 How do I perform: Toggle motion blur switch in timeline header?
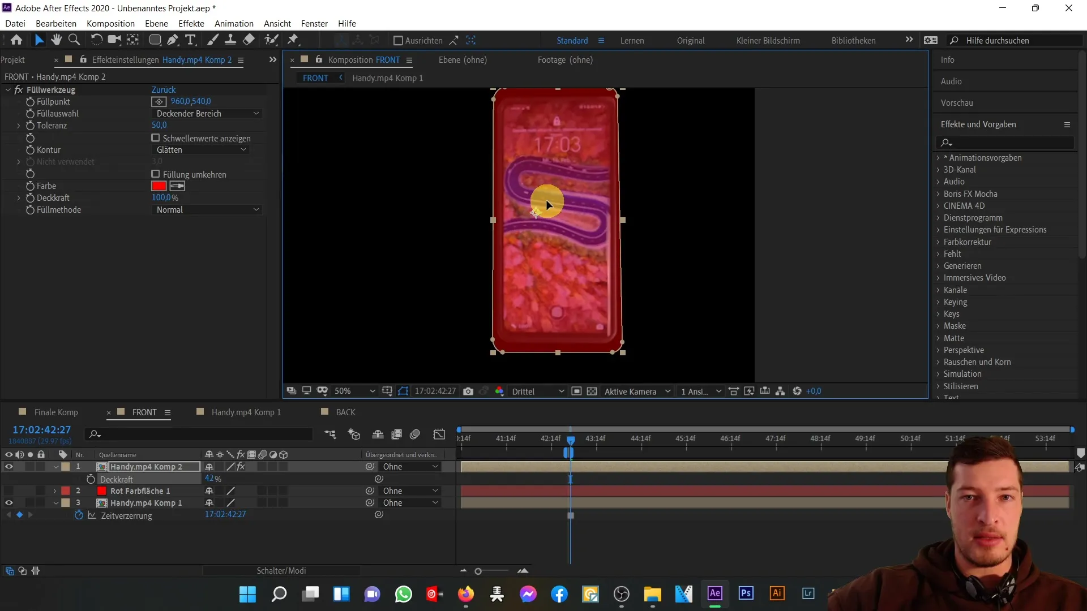click(415, 434)
